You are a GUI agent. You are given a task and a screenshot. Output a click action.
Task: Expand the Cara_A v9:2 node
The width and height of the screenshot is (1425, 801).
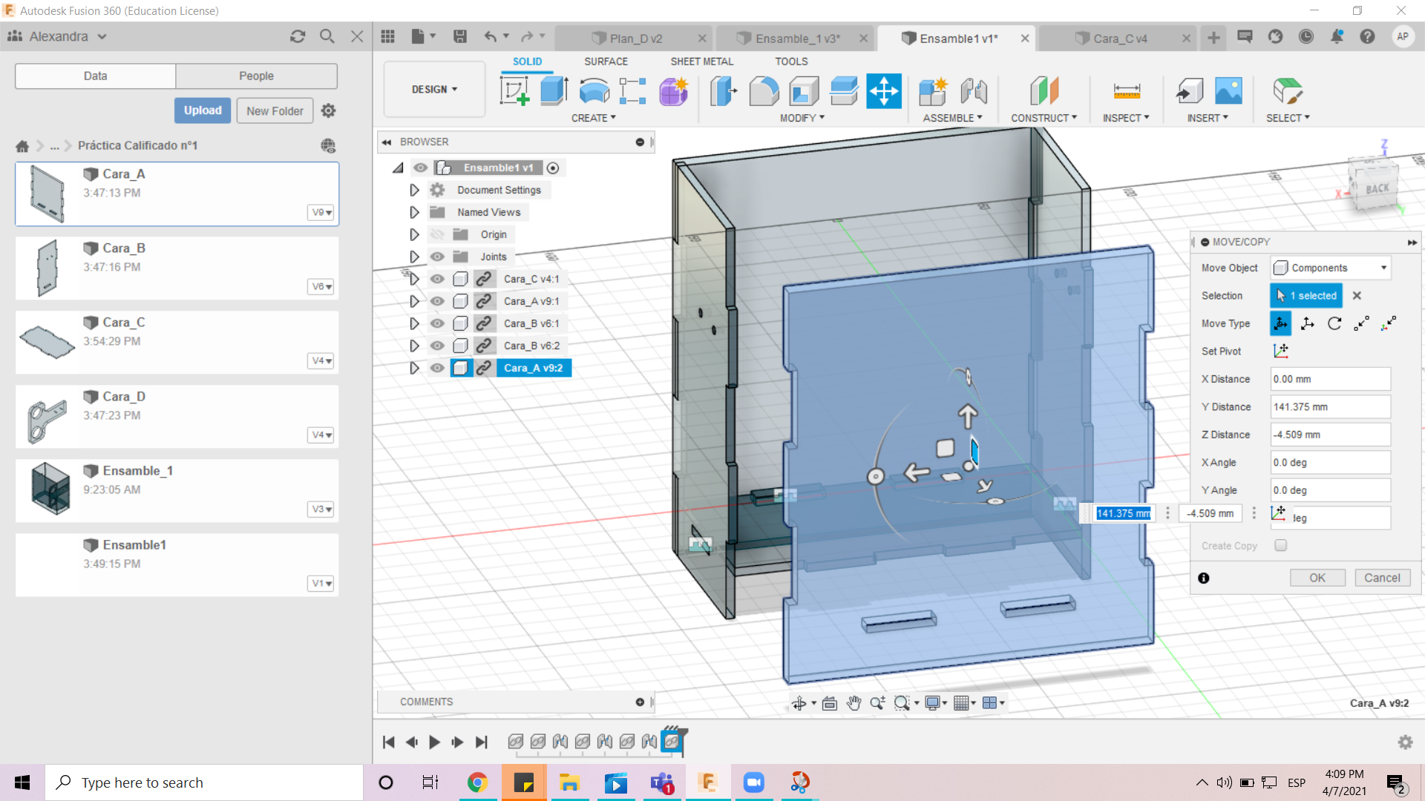pyautogui.click(x=414, y=368)
